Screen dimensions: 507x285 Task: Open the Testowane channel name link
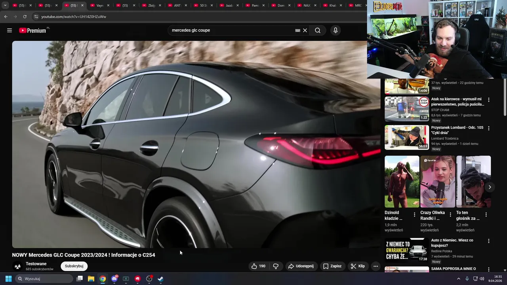click(x=36, y=264)
